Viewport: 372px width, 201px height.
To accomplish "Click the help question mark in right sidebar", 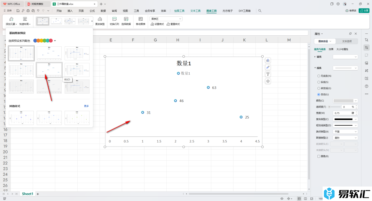I will pyautogui.click(x=366, y=86).
